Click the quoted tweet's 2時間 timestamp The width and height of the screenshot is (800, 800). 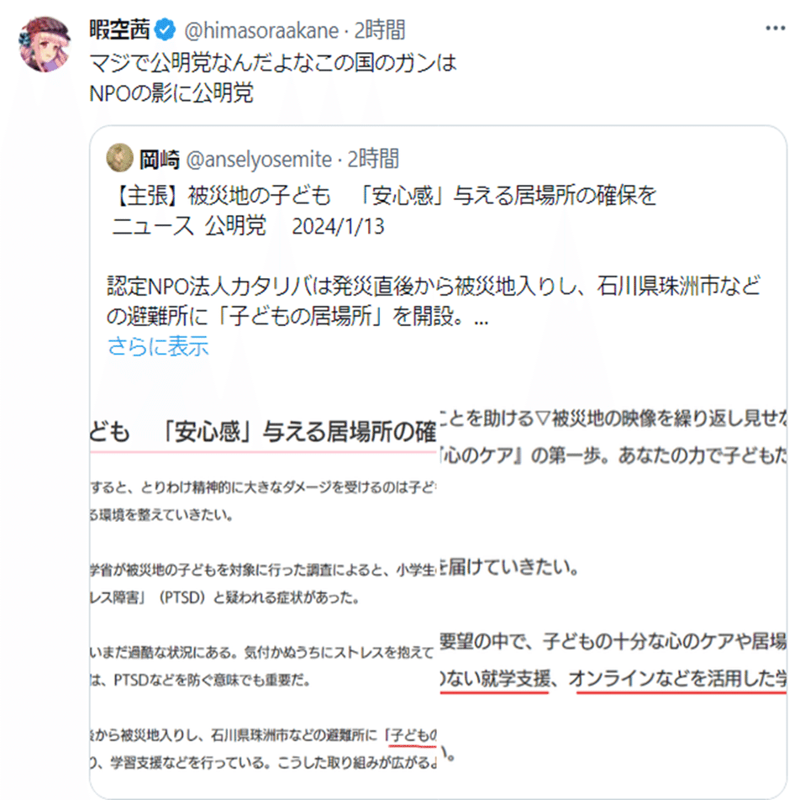(x=373, y=159)
